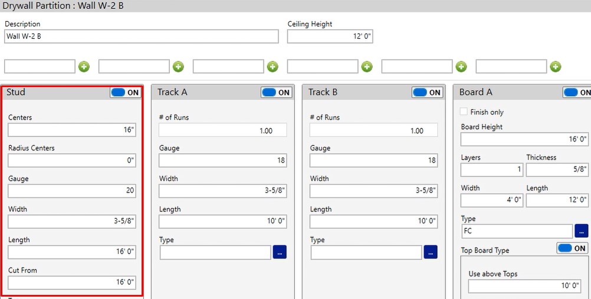Click the Ceiling Height field
Viewport: 591px width, 299px height.
click(330, 36)
